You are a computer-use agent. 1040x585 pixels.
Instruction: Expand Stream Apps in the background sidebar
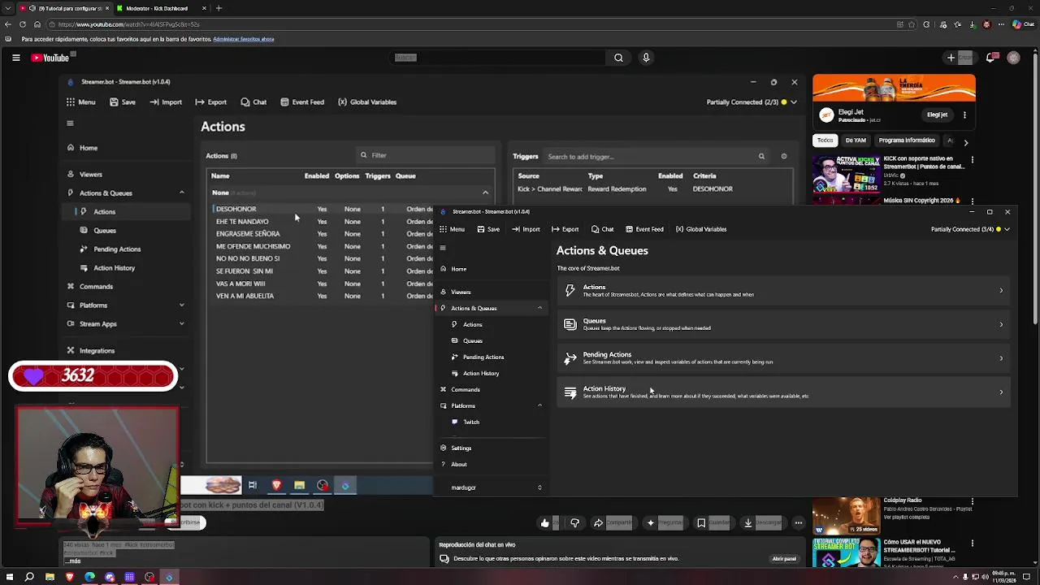(x=181, y=324)
